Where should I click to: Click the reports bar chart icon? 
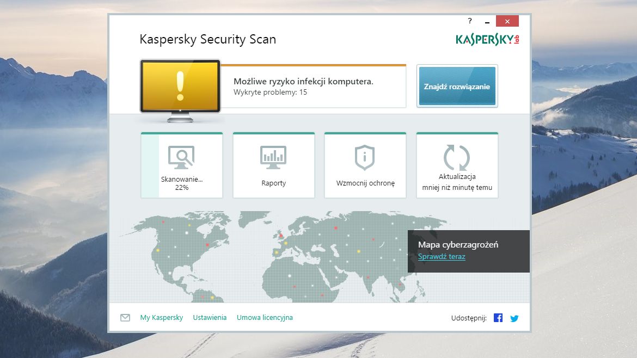pyautogui.click(x=273, y=157)
